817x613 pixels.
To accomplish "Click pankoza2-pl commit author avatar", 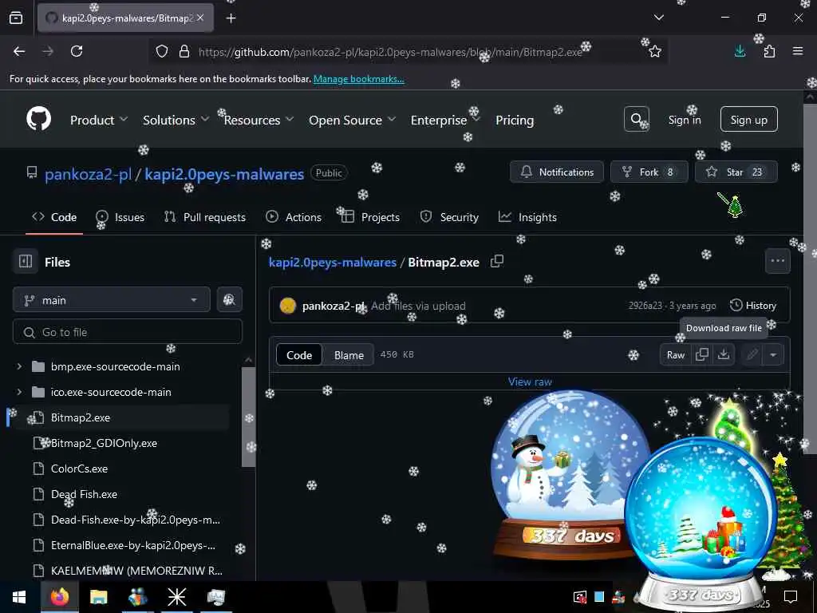I will 287,306.
